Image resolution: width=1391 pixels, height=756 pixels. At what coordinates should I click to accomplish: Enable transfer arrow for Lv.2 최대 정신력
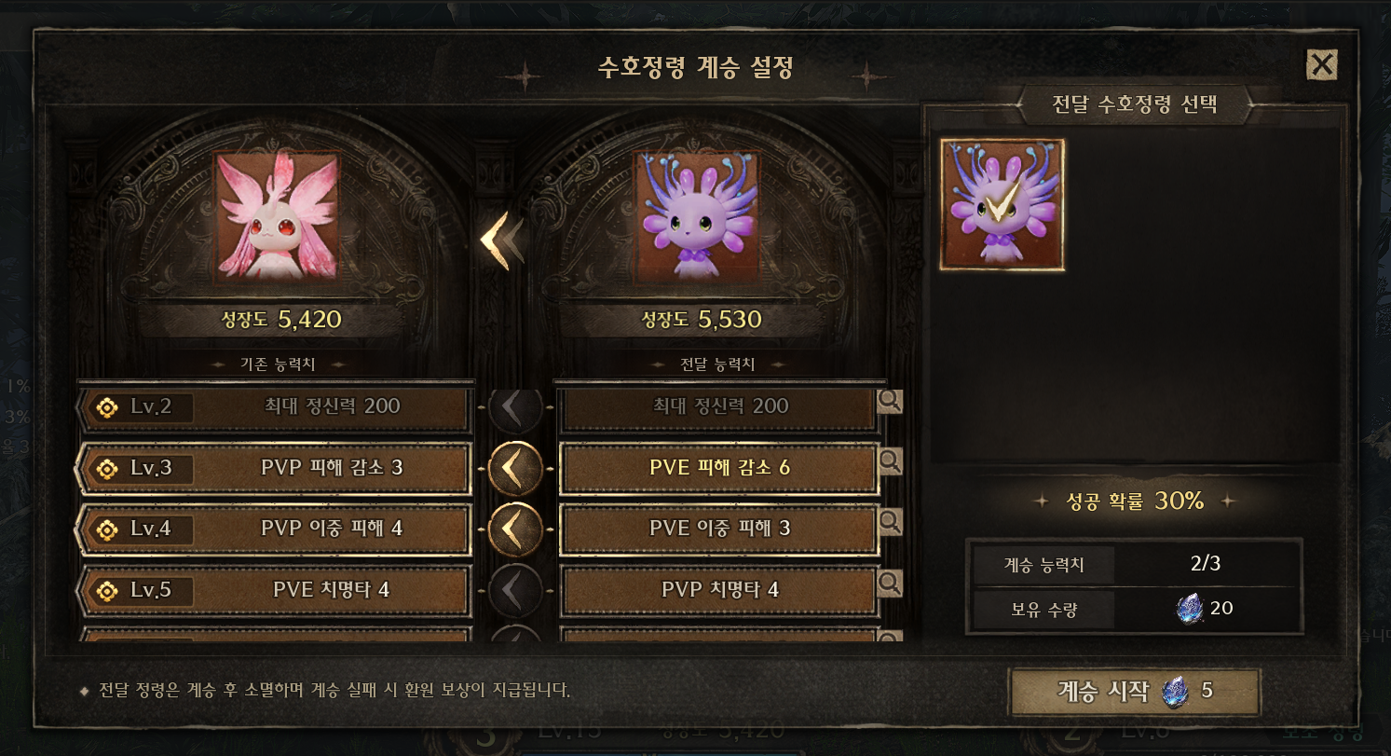coord(515,407)
